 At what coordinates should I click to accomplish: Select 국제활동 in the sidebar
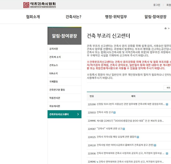pyautogui.click(x=64, y=82)
